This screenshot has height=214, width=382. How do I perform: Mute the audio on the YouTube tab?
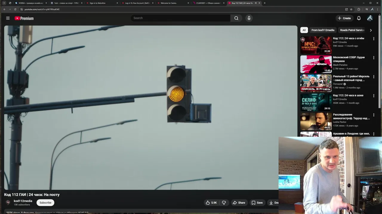(255, 3)
